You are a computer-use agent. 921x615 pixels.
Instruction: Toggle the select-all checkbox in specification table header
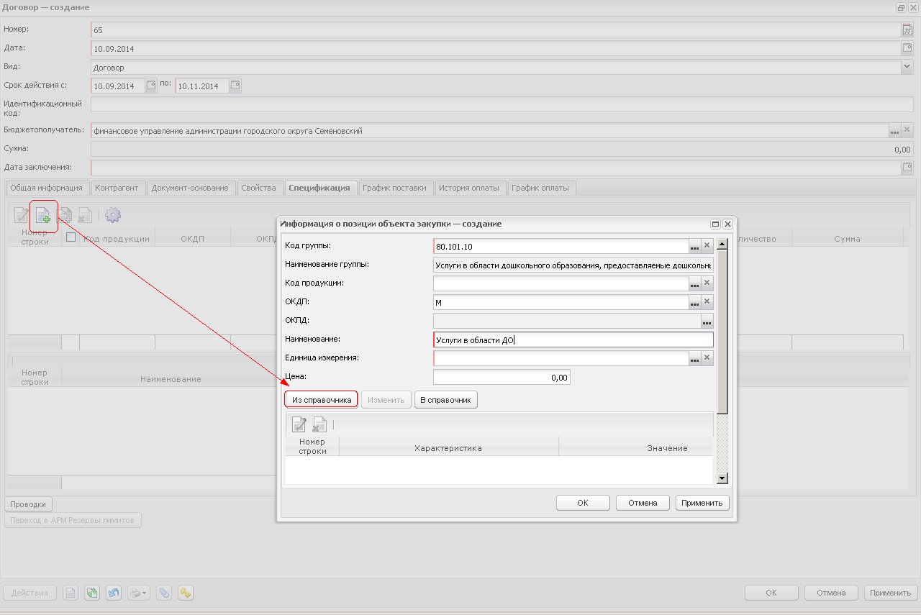click(71, 237)
